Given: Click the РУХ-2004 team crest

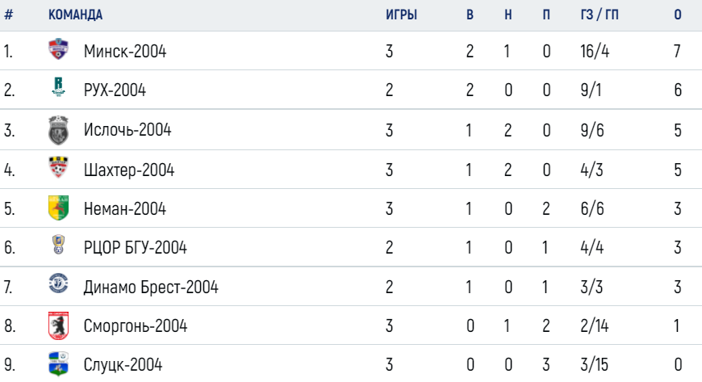Looking at the screenshot, I should tap(58, 87).
